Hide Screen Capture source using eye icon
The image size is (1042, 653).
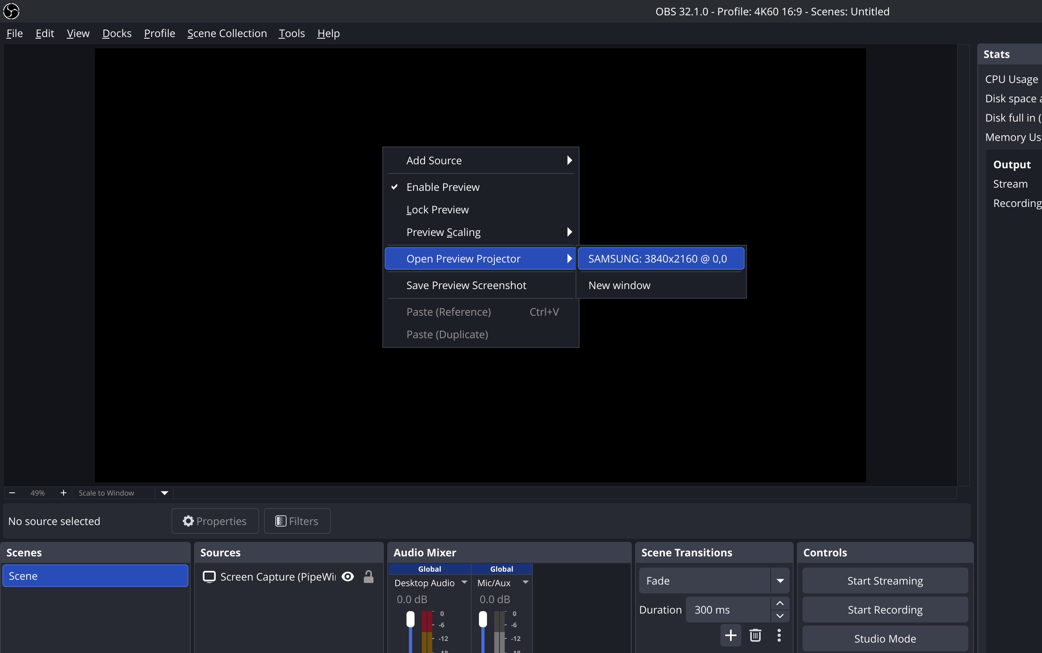(x=347, y=577)
